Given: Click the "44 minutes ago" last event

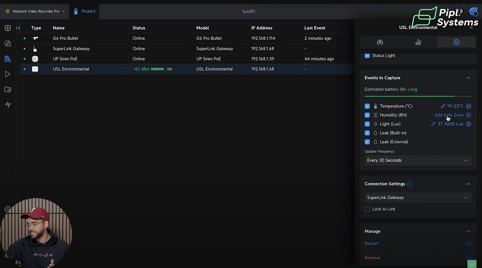Looking at the screenshot, I should pyautogui.click(x=319, y=59).
